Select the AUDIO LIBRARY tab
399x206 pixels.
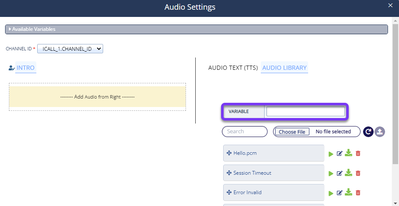(x=284, y=68)
